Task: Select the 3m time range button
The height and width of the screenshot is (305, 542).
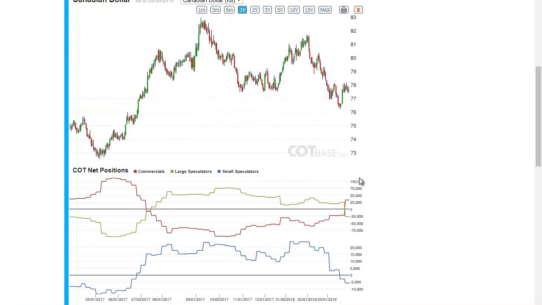Action: click(x=216, y=10)
